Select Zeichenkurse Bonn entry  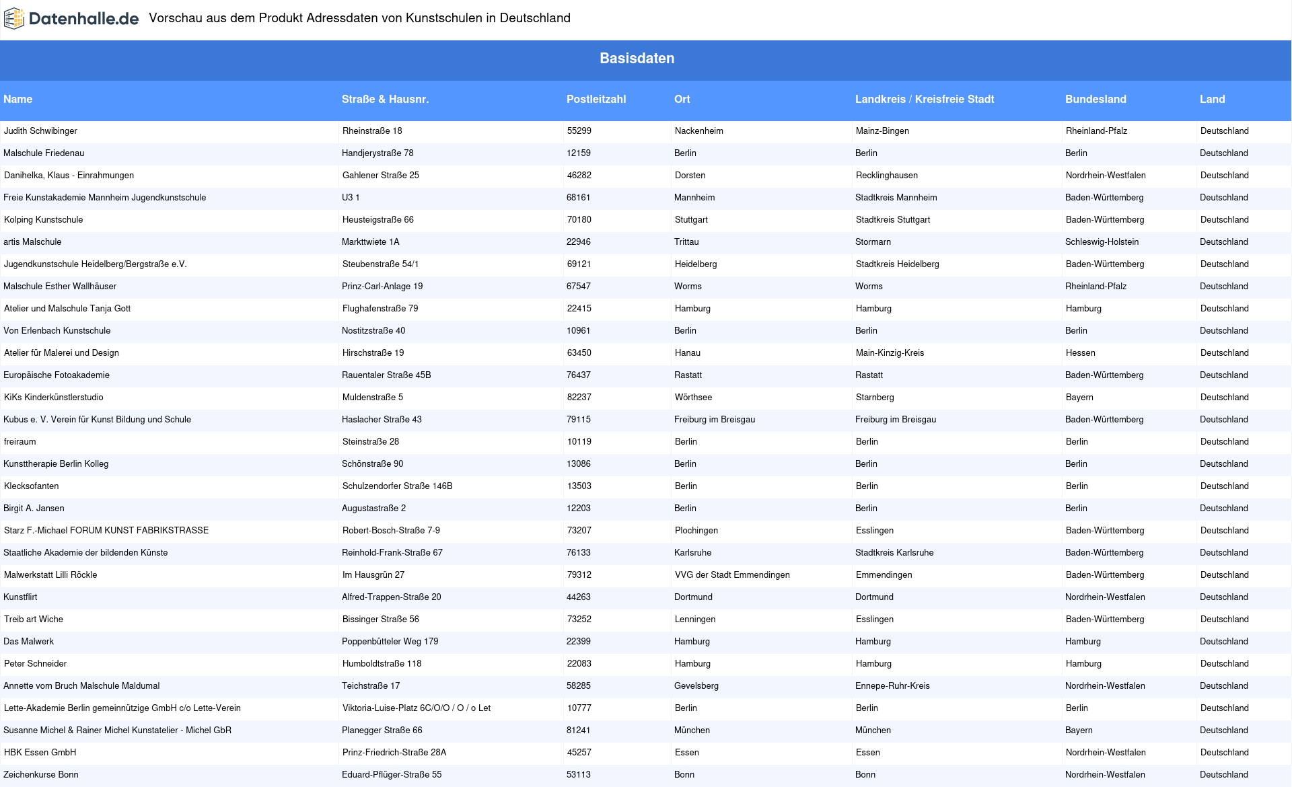tap(41, 775)
